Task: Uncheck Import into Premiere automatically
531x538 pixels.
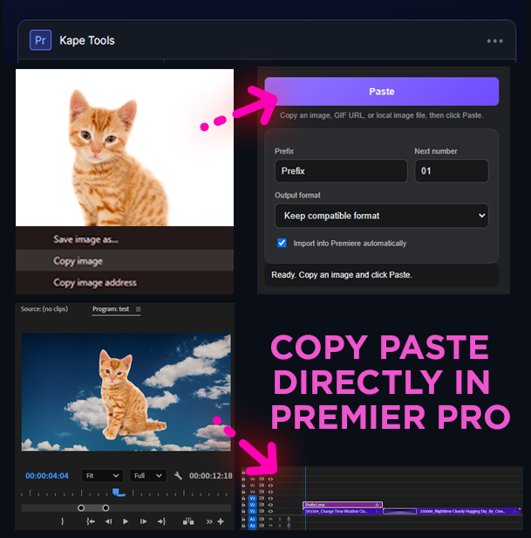Action: click(282, 243)
